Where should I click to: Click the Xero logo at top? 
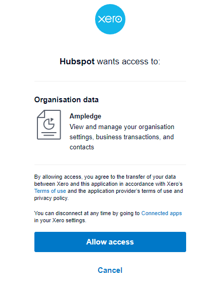110,19
